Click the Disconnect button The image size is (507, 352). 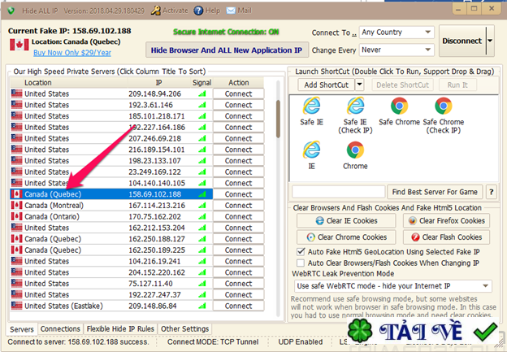[462, 41]
